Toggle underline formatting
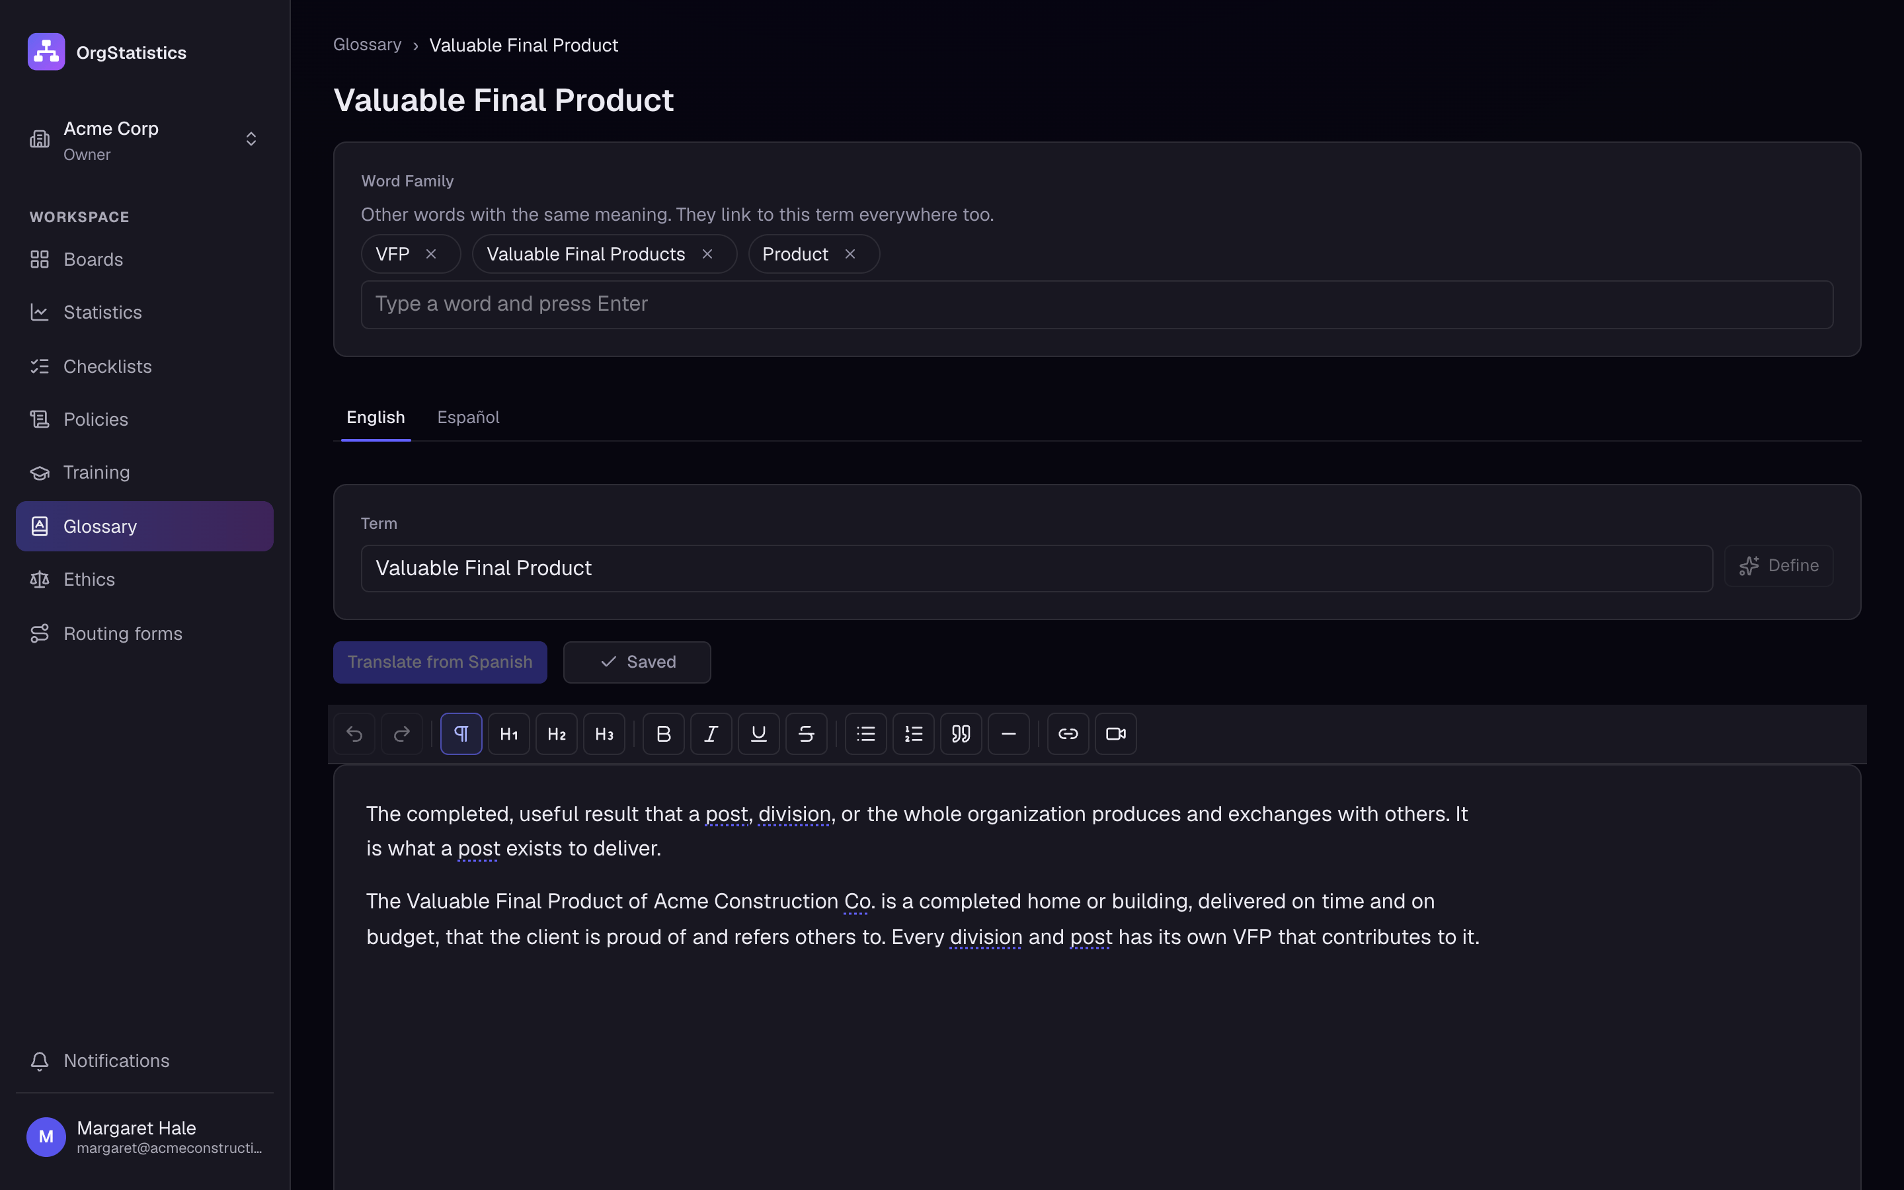 pos(758,734)
